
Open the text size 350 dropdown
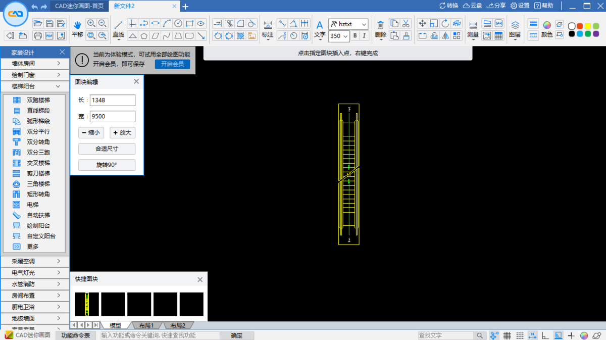point(339,36)
